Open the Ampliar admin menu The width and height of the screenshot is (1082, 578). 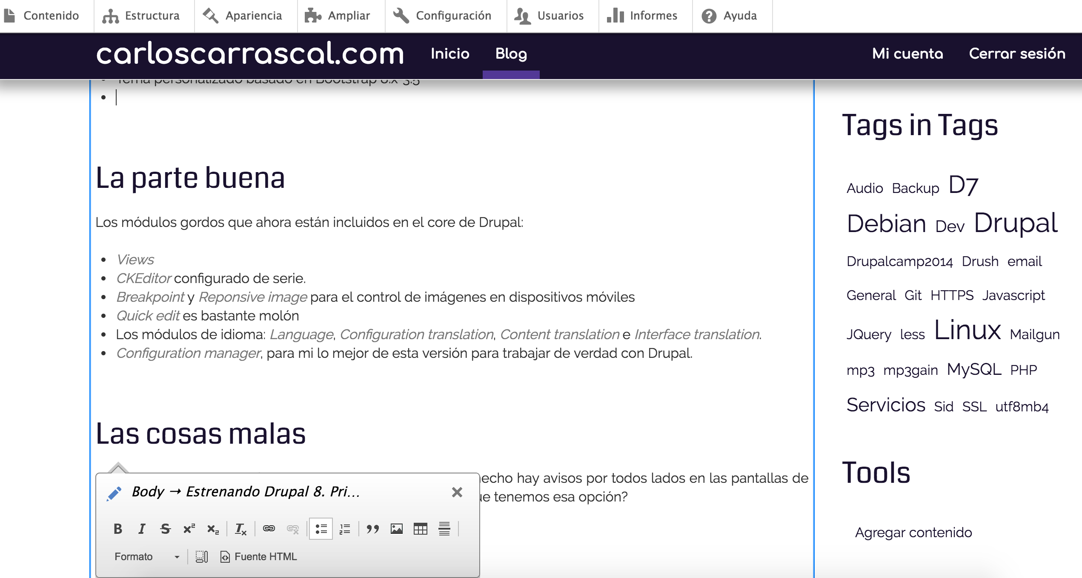(338, 16)
